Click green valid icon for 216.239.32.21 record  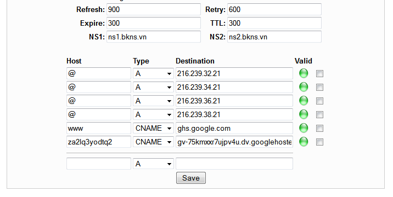[x=304, y=73]
